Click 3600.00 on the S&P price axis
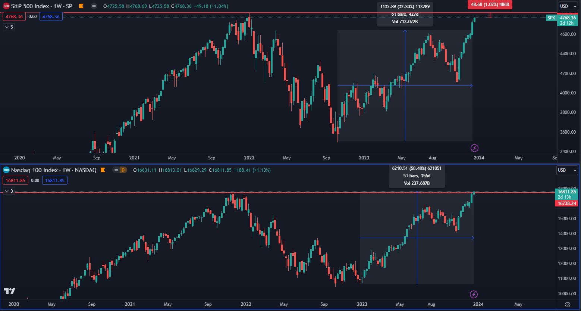The image size is (581, 311). pos(568,132)
